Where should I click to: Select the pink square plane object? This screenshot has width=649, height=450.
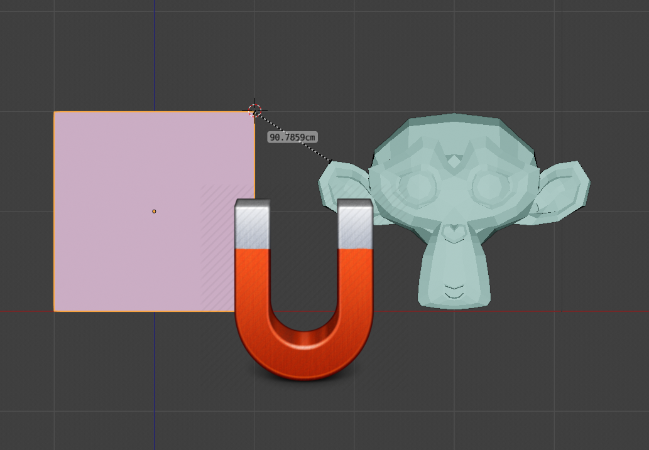click(x=154, y=212)
